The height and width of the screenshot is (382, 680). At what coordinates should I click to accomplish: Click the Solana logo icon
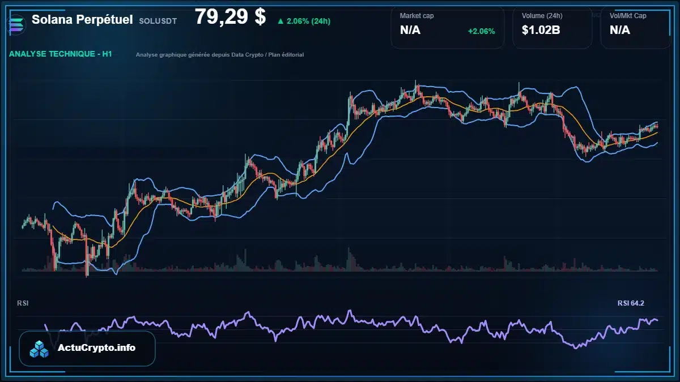pos(15,24)
